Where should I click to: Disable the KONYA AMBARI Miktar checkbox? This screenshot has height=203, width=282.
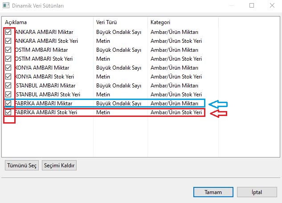(8, 68)
